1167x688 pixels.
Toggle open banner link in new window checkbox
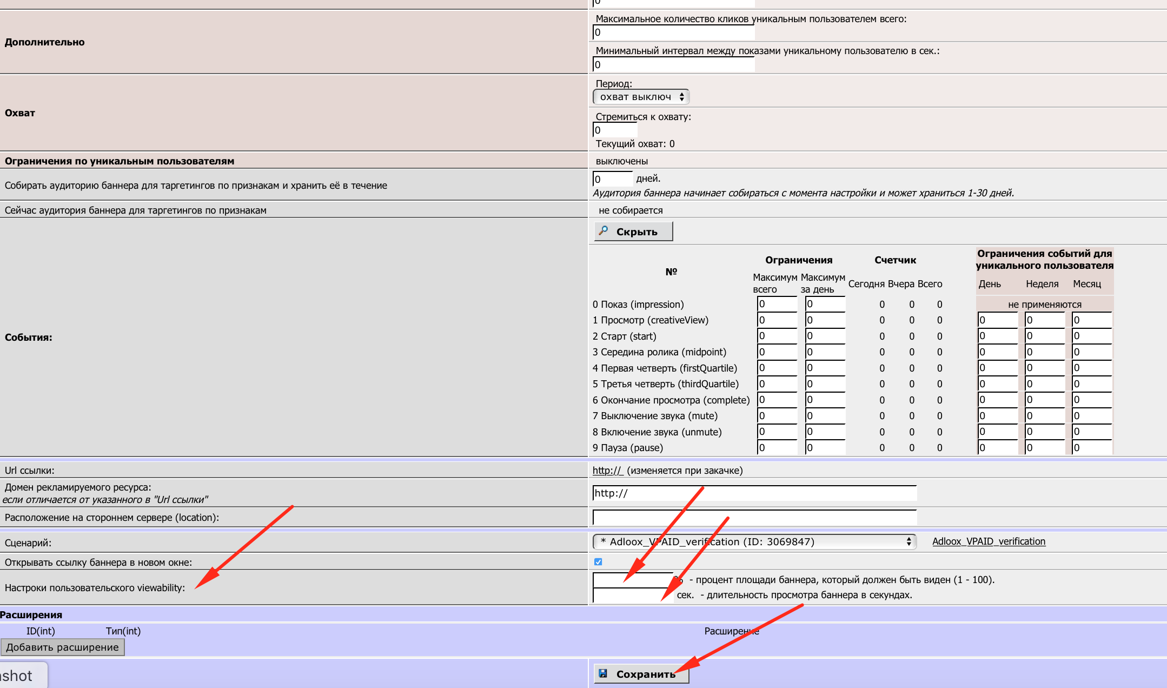[598, 562]
